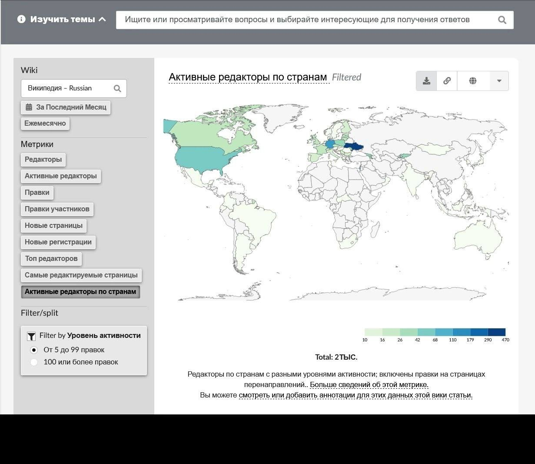The height and width of the screenshot is (464, 535).
Task: Click the funnel filter icon
Action: coord(31,336)
